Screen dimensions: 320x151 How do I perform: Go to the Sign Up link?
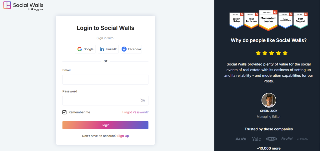pos(123,136)
